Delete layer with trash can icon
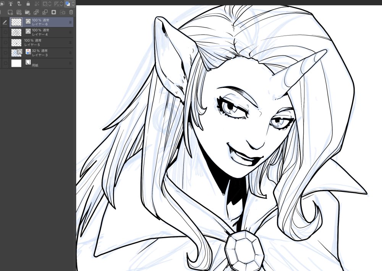The width and height of the screenshot is (382, 271). [x=71, y=12]
